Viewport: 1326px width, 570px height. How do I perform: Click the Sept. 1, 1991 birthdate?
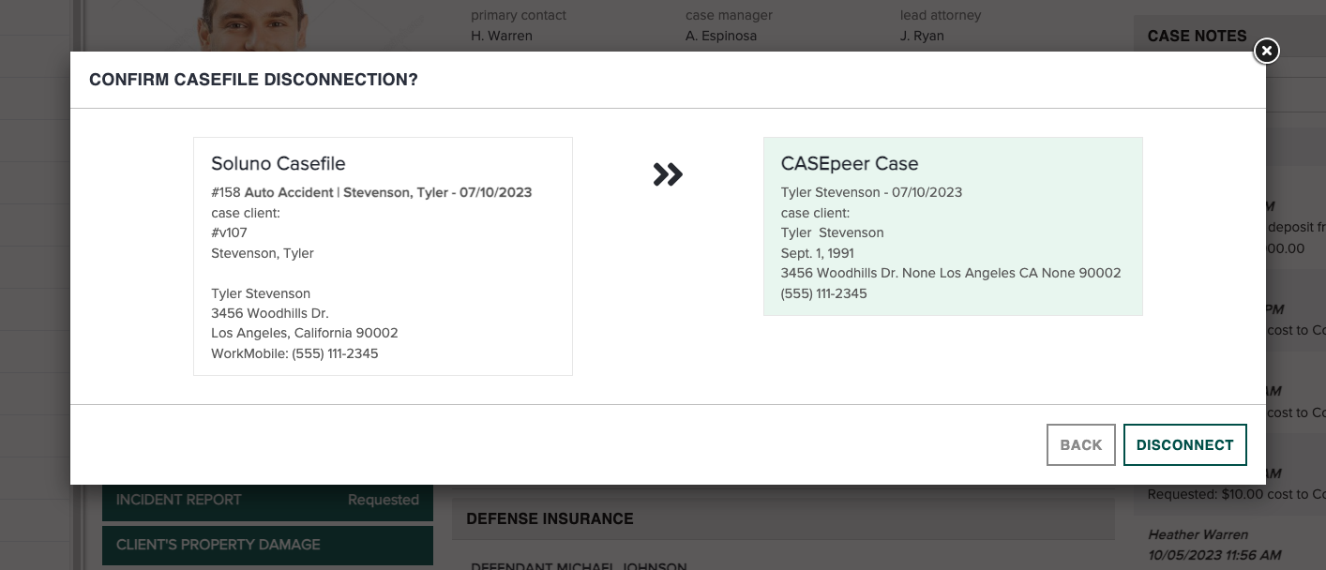click(x=818, y=253)
